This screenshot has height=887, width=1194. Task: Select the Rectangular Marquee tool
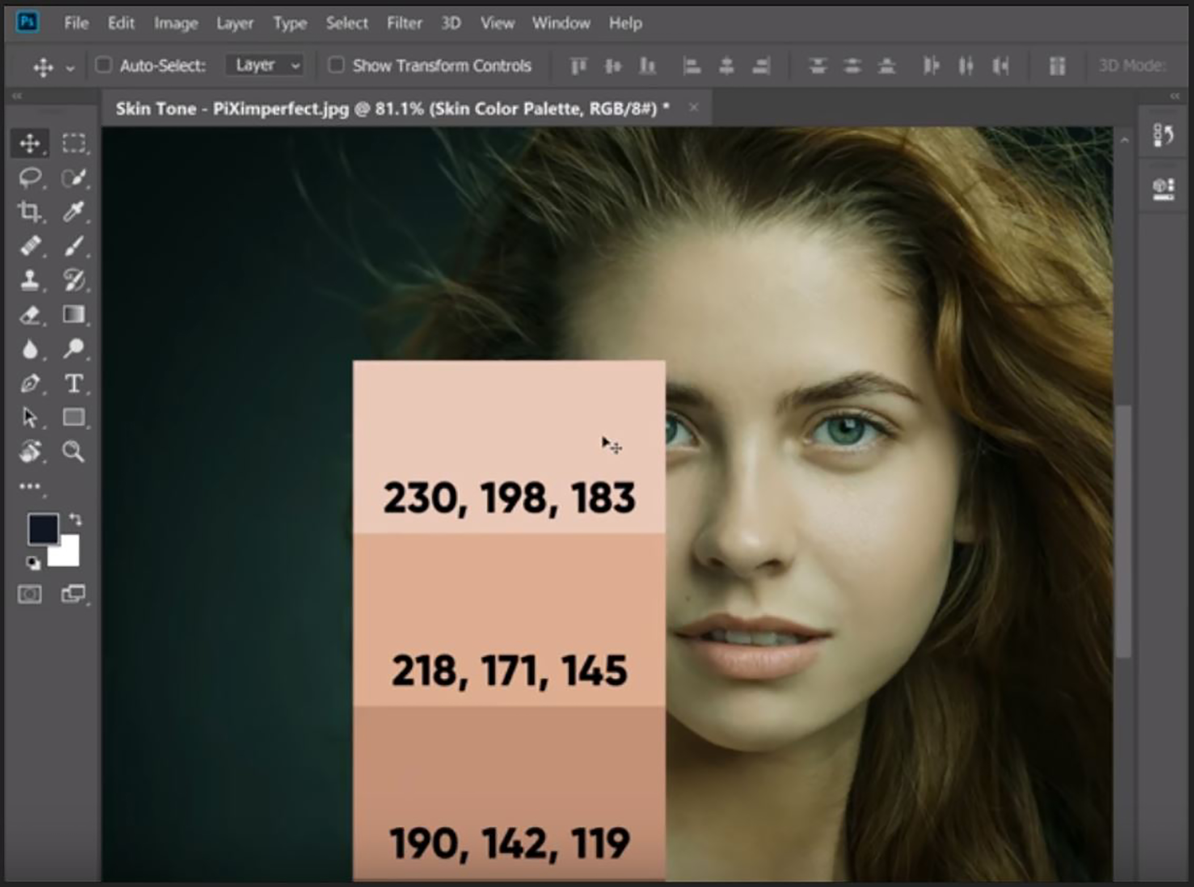[74, 143]
